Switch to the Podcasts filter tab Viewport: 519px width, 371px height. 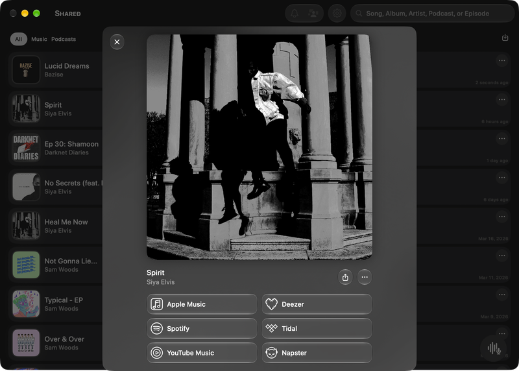coord(64,39)
